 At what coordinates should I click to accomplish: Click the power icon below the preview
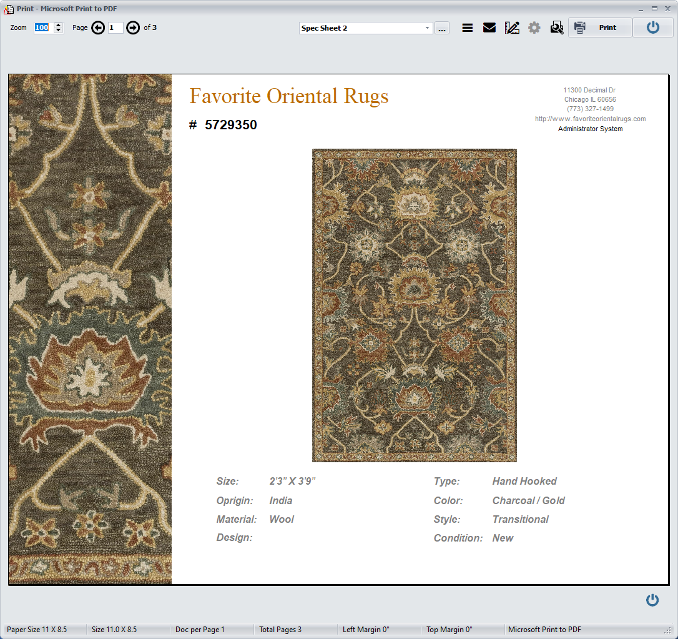[652, 600]
